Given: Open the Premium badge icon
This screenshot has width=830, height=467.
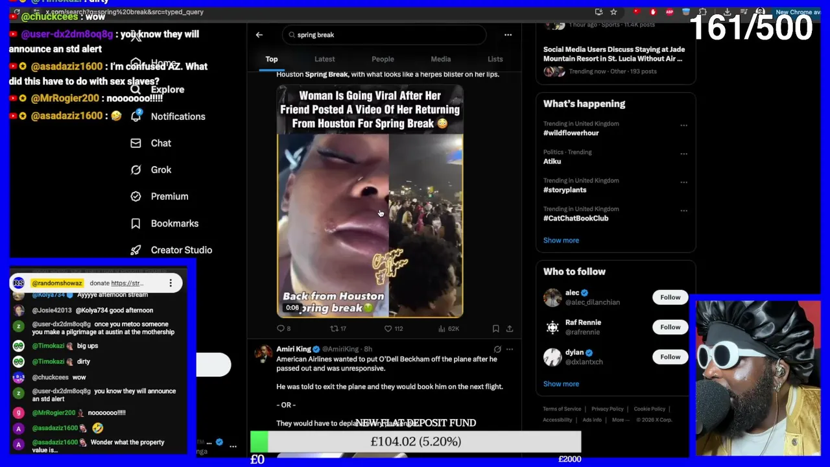Looking at the screenshot, I should 136,196.
